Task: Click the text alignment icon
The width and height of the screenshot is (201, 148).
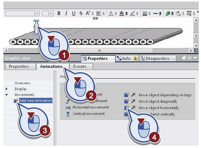Action: 99,13
